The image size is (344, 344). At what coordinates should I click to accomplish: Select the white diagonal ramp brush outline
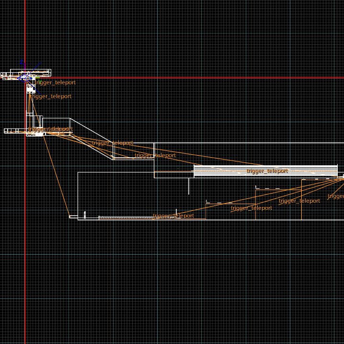91,138
